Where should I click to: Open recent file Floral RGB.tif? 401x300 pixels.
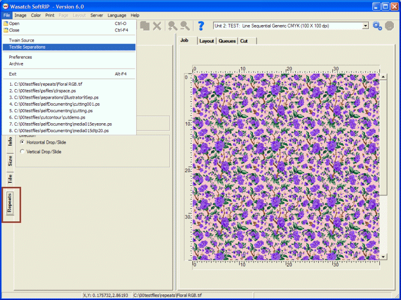tap(69, 84)
